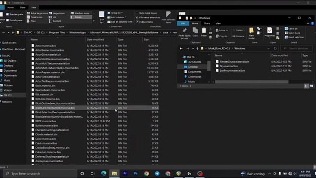The width and height of the screenshot is (316, 178).
Task: Select OS (C:) in materials window sidebar
Action: (x=8, y=95)
